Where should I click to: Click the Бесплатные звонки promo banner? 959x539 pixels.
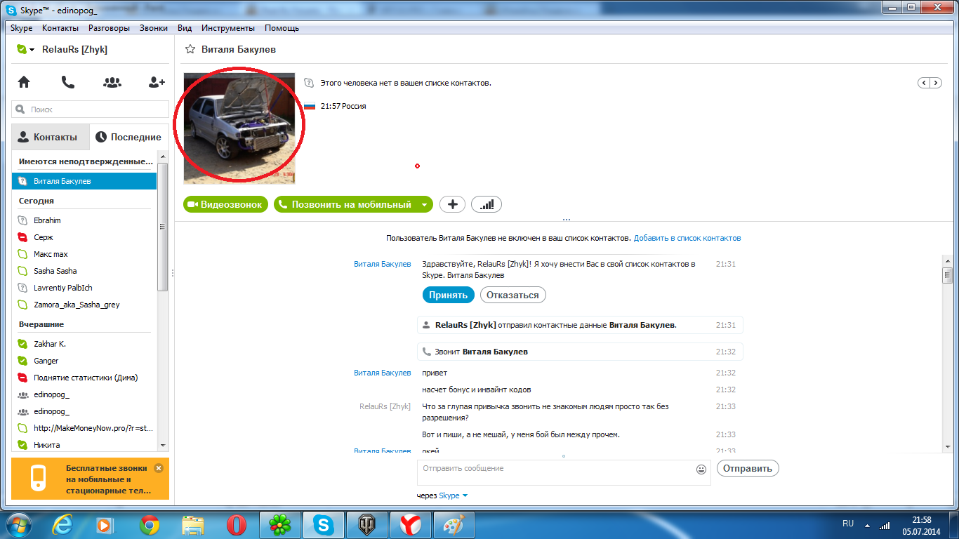click(90, 479)
